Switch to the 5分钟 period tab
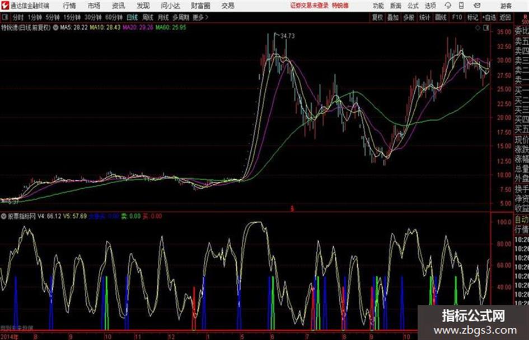 pyautogui.click(x=53, y=17)
